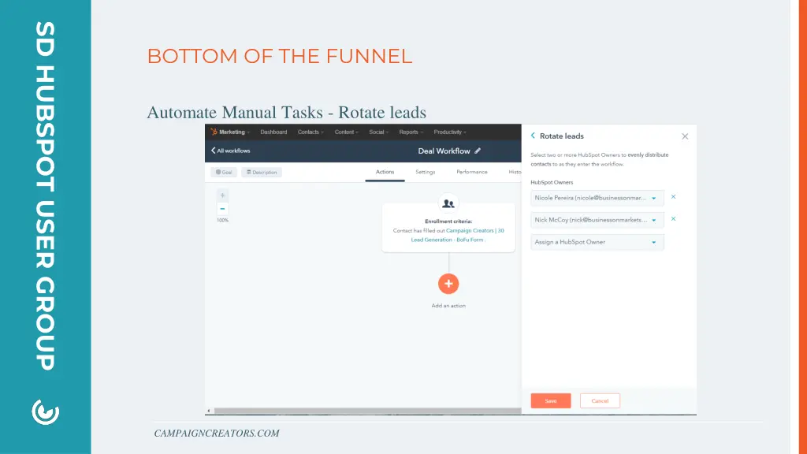The image size is (807, 454).
Task: Click the HubSpot sprocket logo icon
Action: [214, 132]
